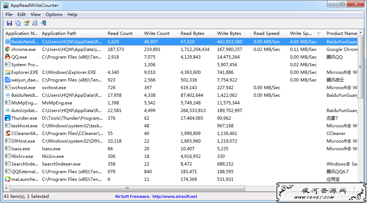Screen dimensions: 367x203
Task: Sort by Application Path column header
Action: [73, 33]
